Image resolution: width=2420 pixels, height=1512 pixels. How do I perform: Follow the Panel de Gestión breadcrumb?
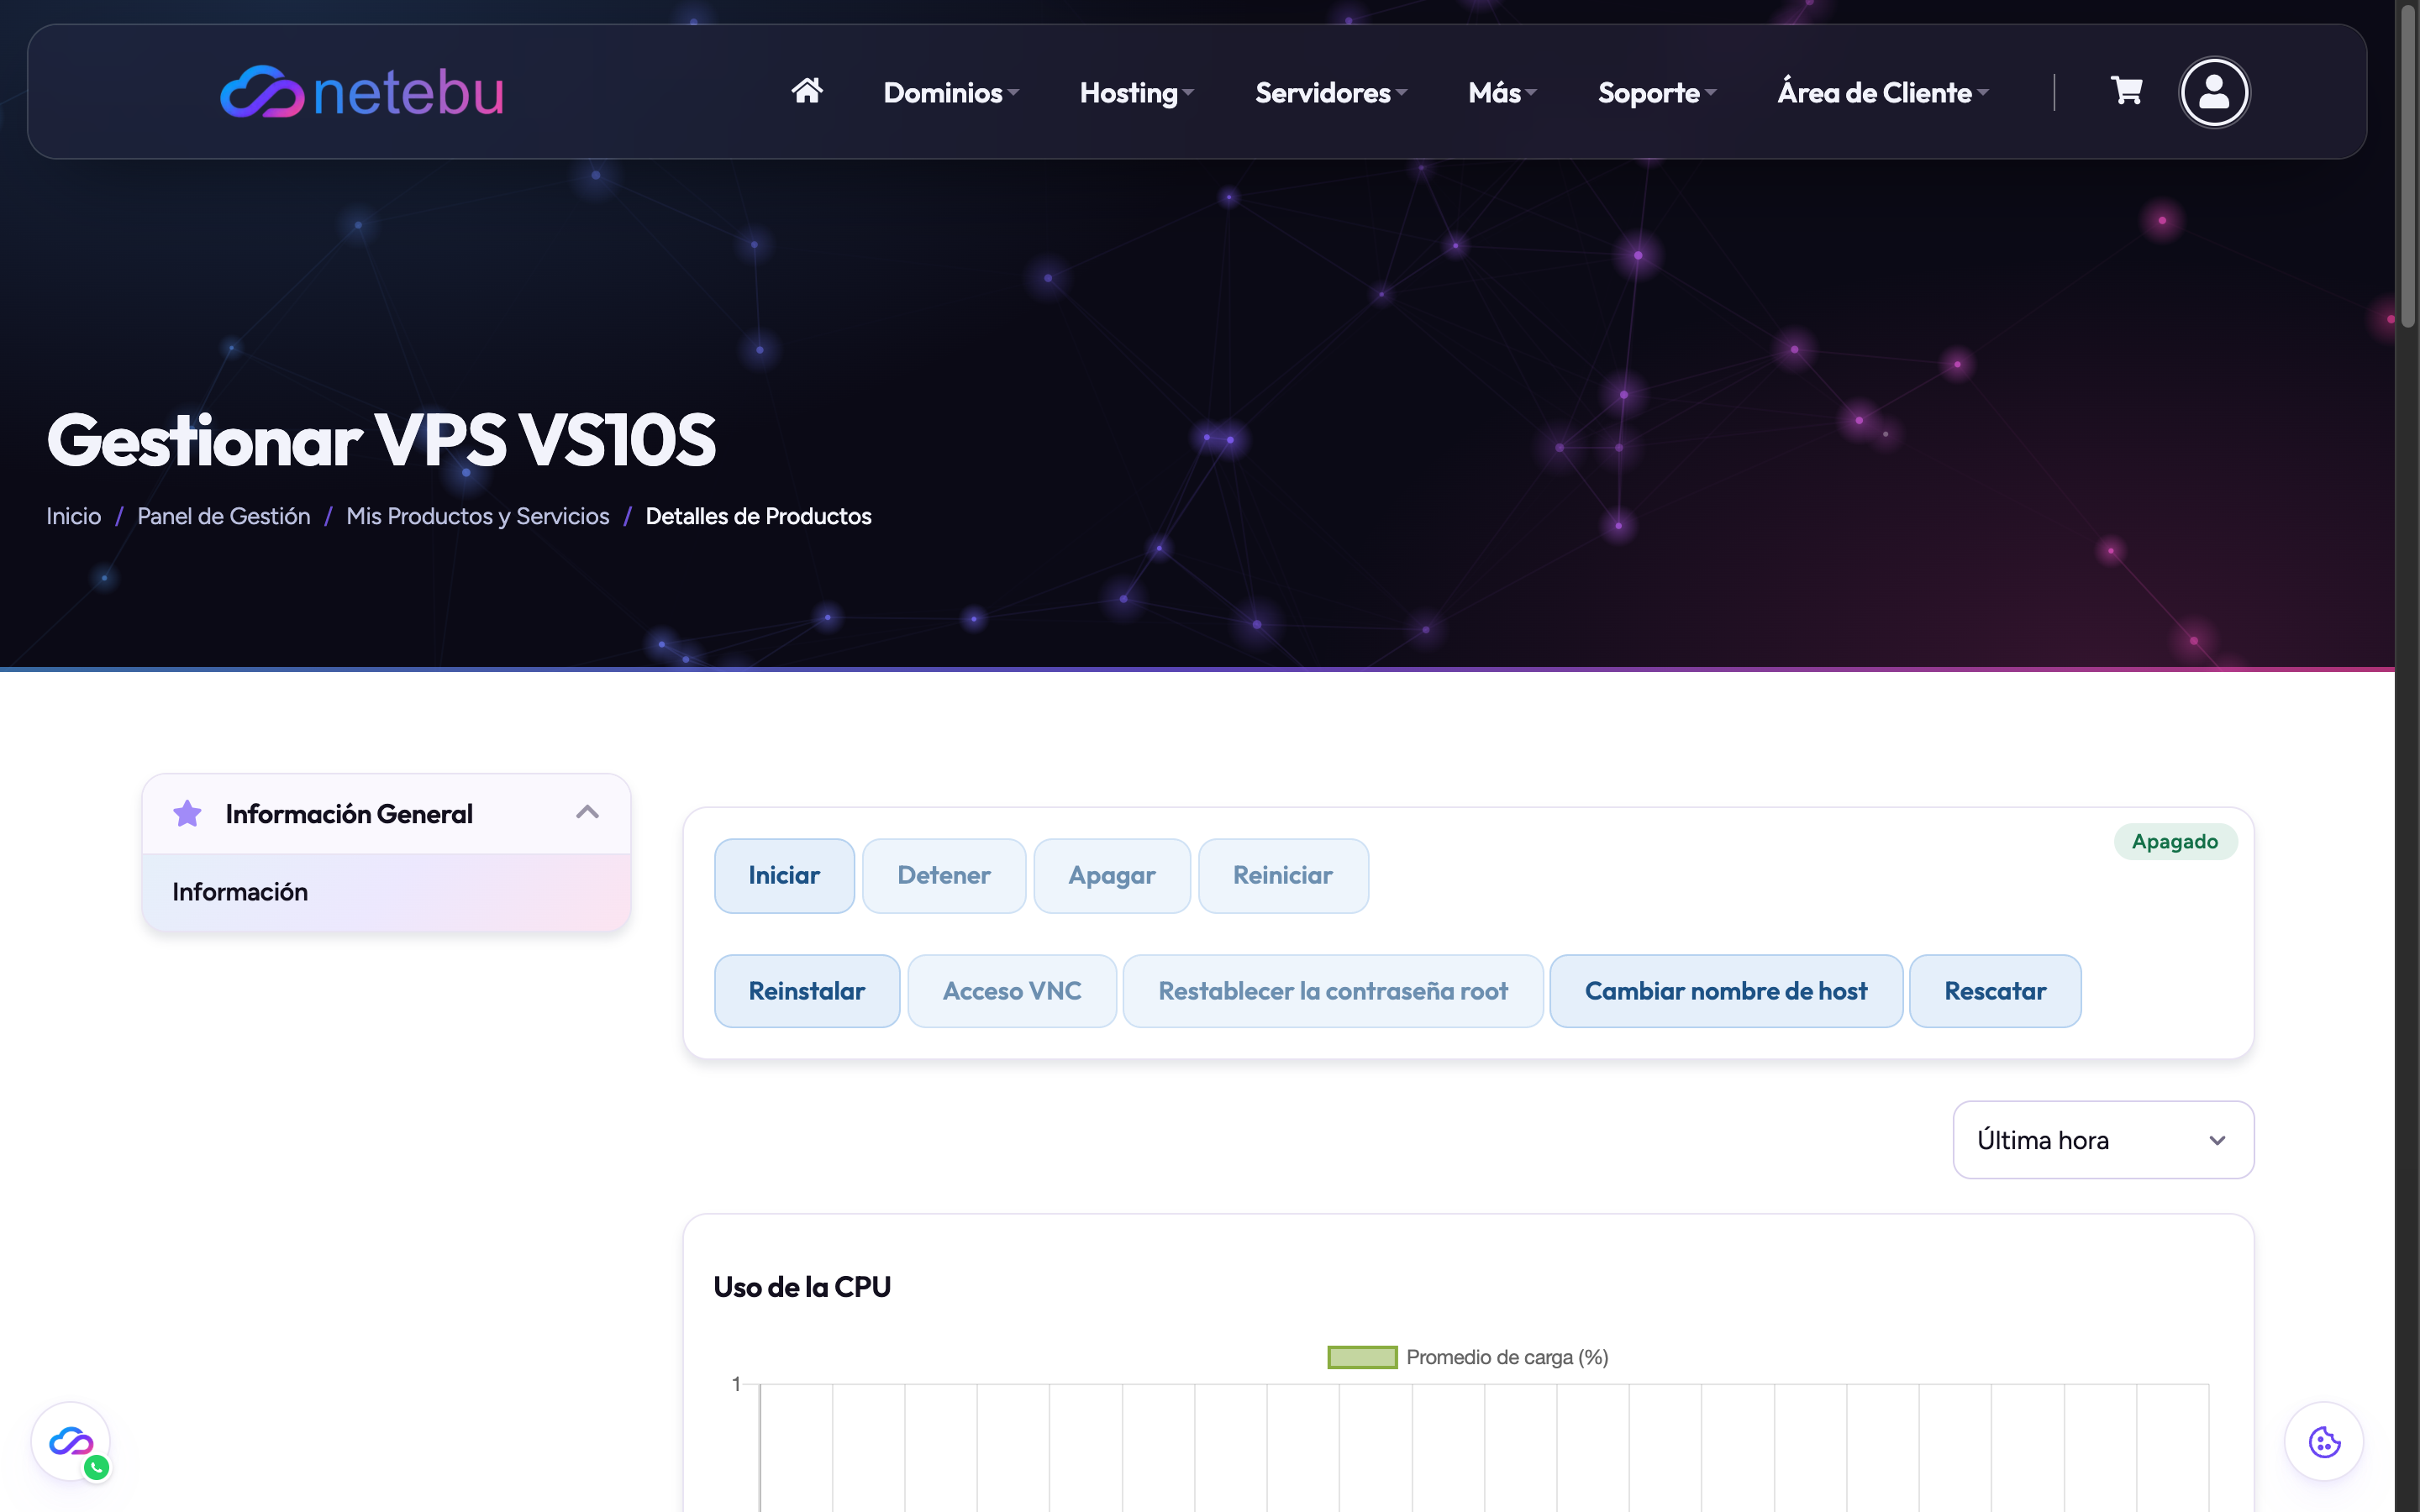click(x=224, y=516)
